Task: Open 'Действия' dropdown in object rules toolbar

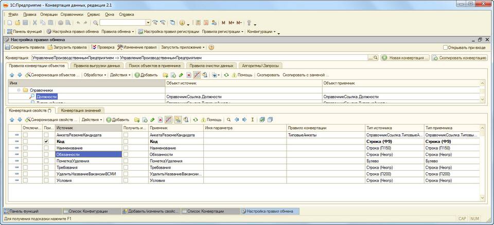Action: tap(120, 75)
